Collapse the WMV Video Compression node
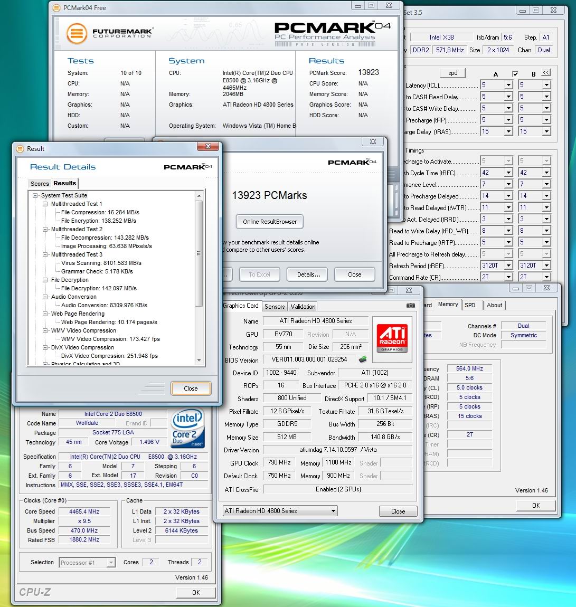This screenshot has height=607, width=576. [x=45, y=330]
